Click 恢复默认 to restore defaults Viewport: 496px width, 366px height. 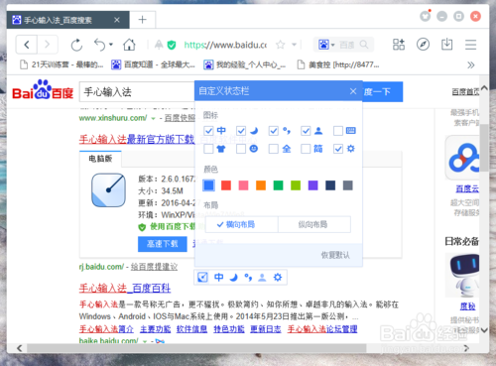(335, 255)
